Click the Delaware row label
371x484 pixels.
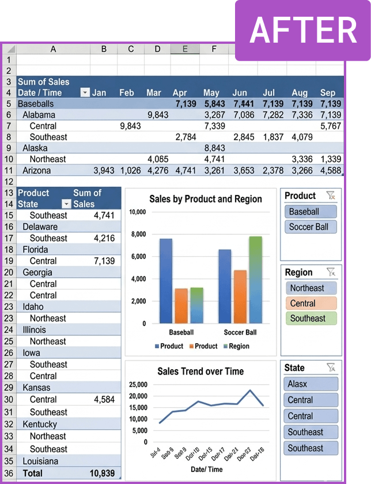40,227
